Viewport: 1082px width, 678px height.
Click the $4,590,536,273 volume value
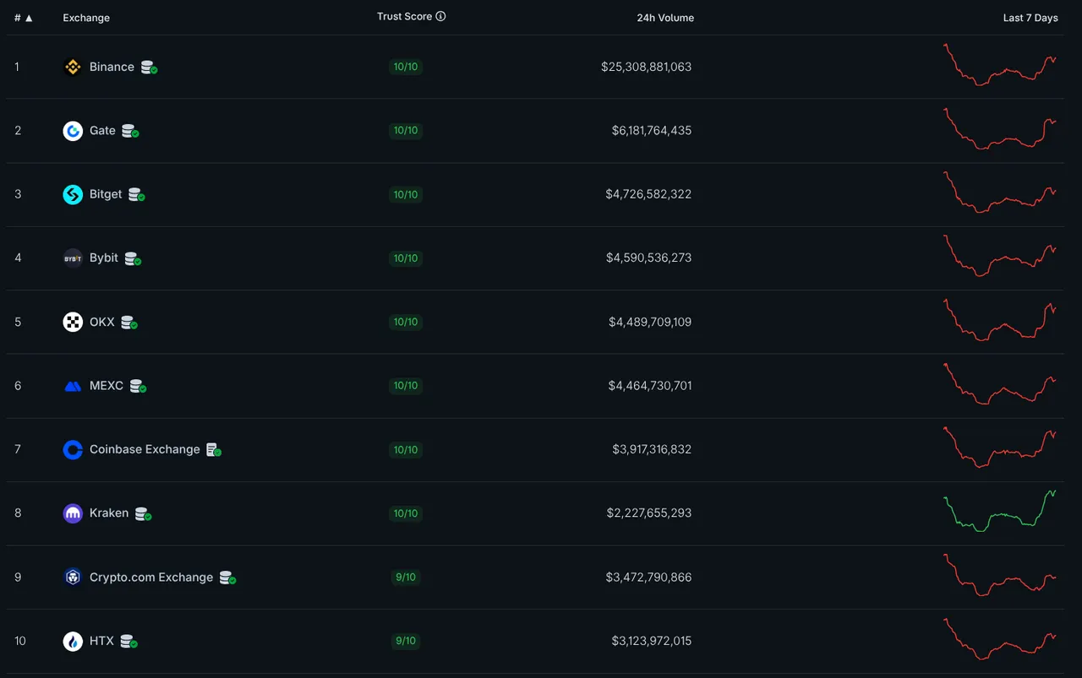coord(648,258)
